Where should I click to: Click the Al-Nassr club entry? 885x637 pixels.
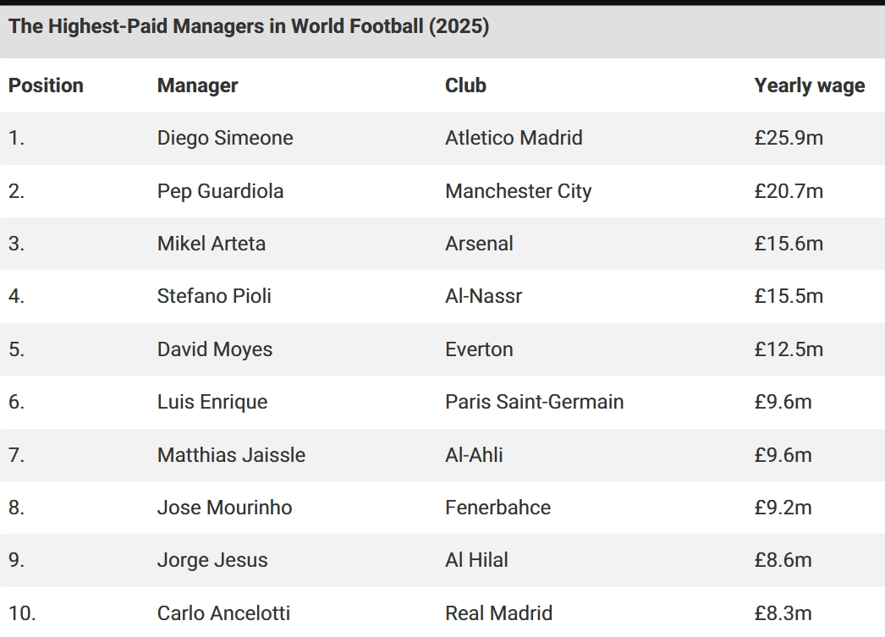pyautogui.click(x=483, y=296)
